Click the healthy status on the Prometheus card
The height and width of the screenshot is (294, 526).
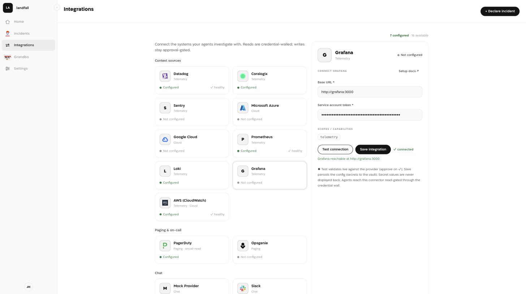[x=295, y=151]
